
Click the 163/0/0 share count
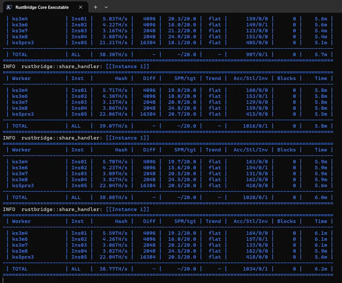257,162
